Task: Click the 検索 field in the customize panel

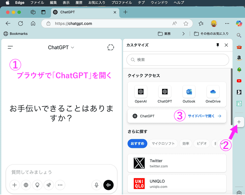Action: [178, 60]
